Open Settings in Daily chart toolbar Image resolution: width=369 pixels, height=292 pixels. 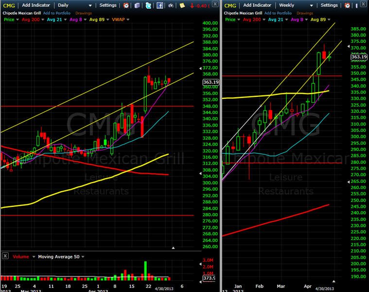click(x=108, y=5)
